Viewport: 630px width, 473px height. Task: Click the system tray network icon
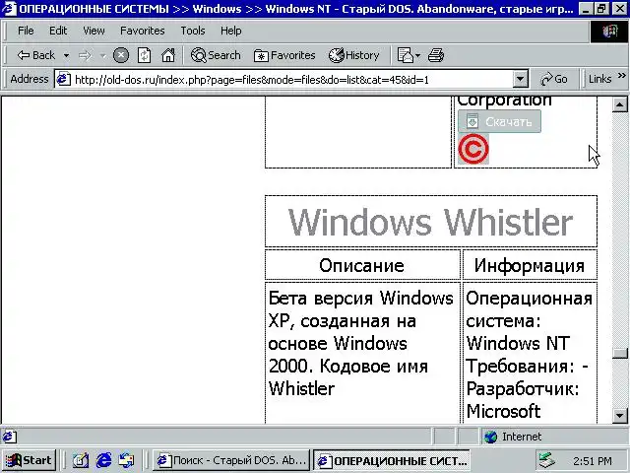[547, 461]
